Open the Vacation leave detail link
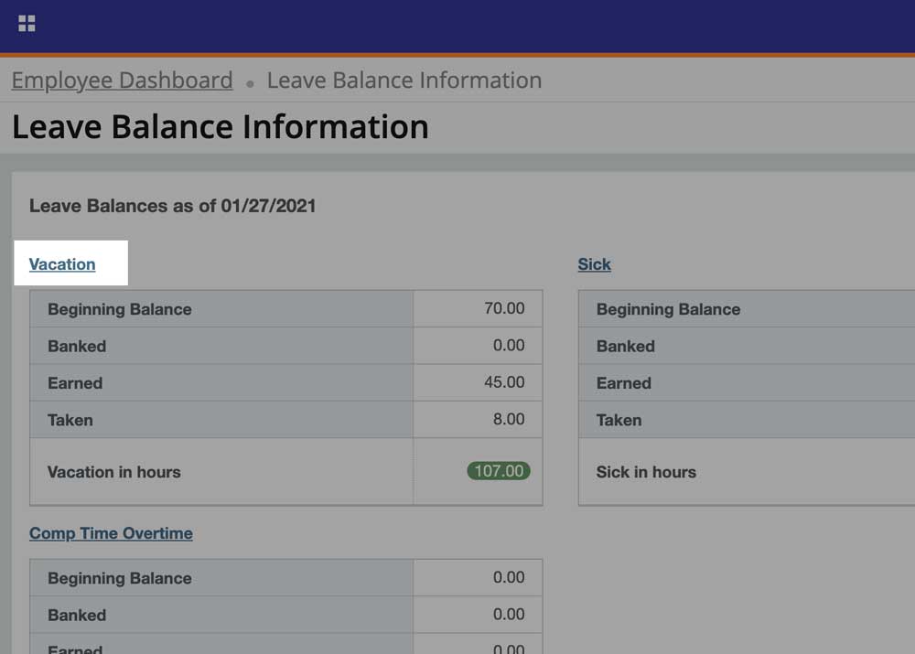Viewport: 915px width, 654px height. [x=61, y=263]
